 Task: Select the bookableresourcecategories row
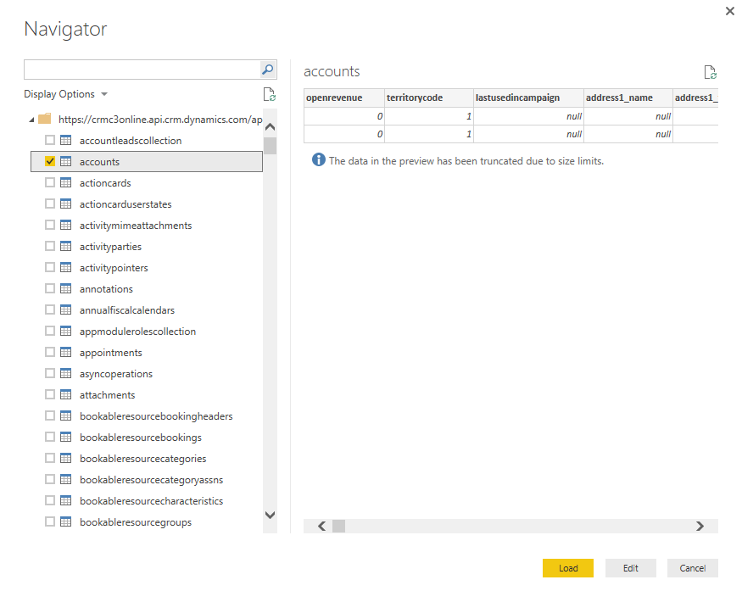[147, 459]
